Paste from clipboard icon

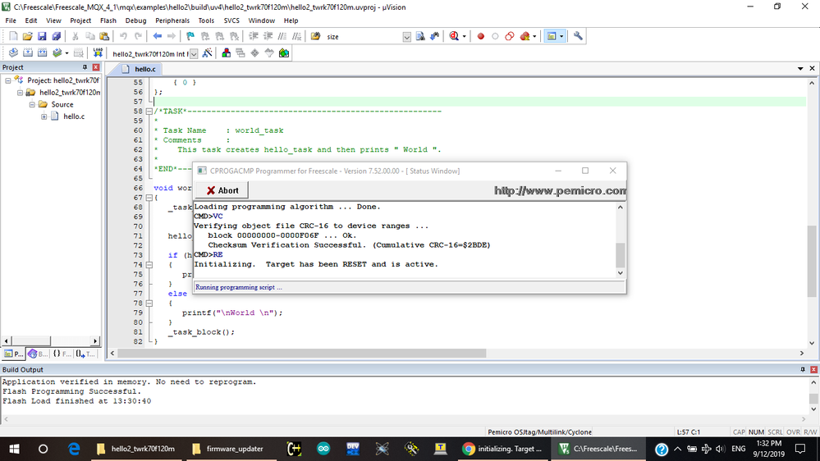(104, 36)
